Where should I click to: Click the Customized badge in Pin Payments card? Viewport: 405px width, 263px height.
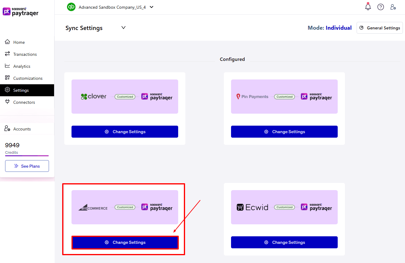(285, 97)
